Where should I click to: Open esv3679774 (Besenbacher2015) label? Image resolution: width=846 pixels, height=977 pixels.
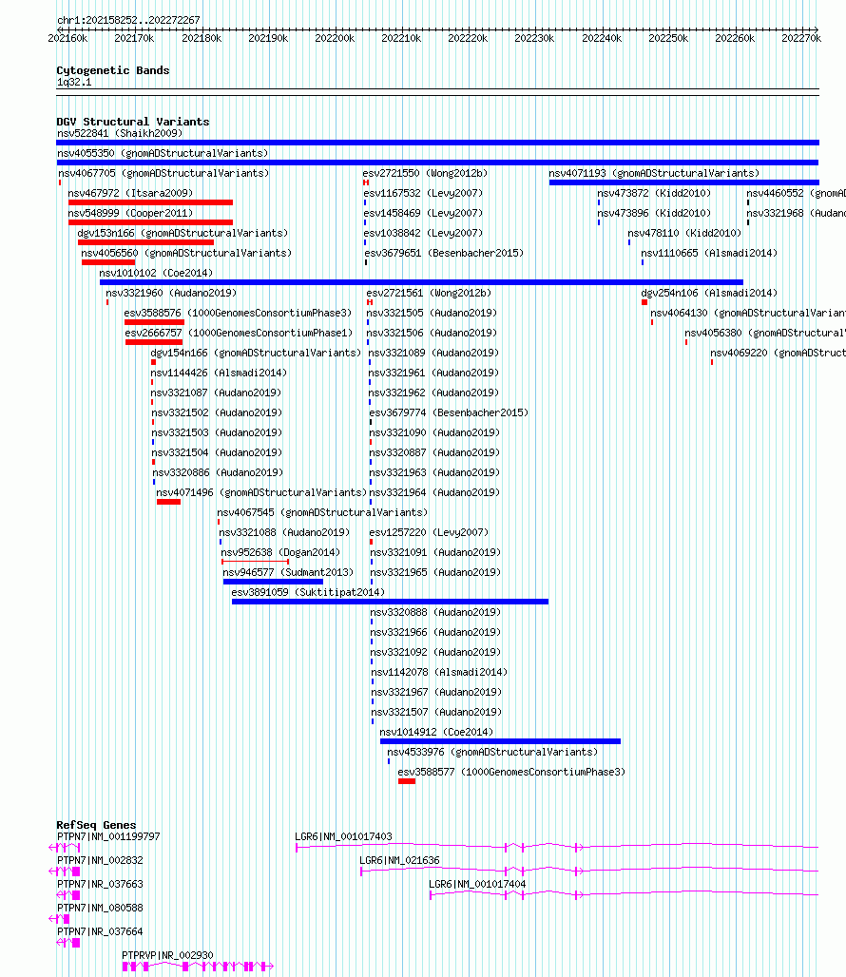449,412
